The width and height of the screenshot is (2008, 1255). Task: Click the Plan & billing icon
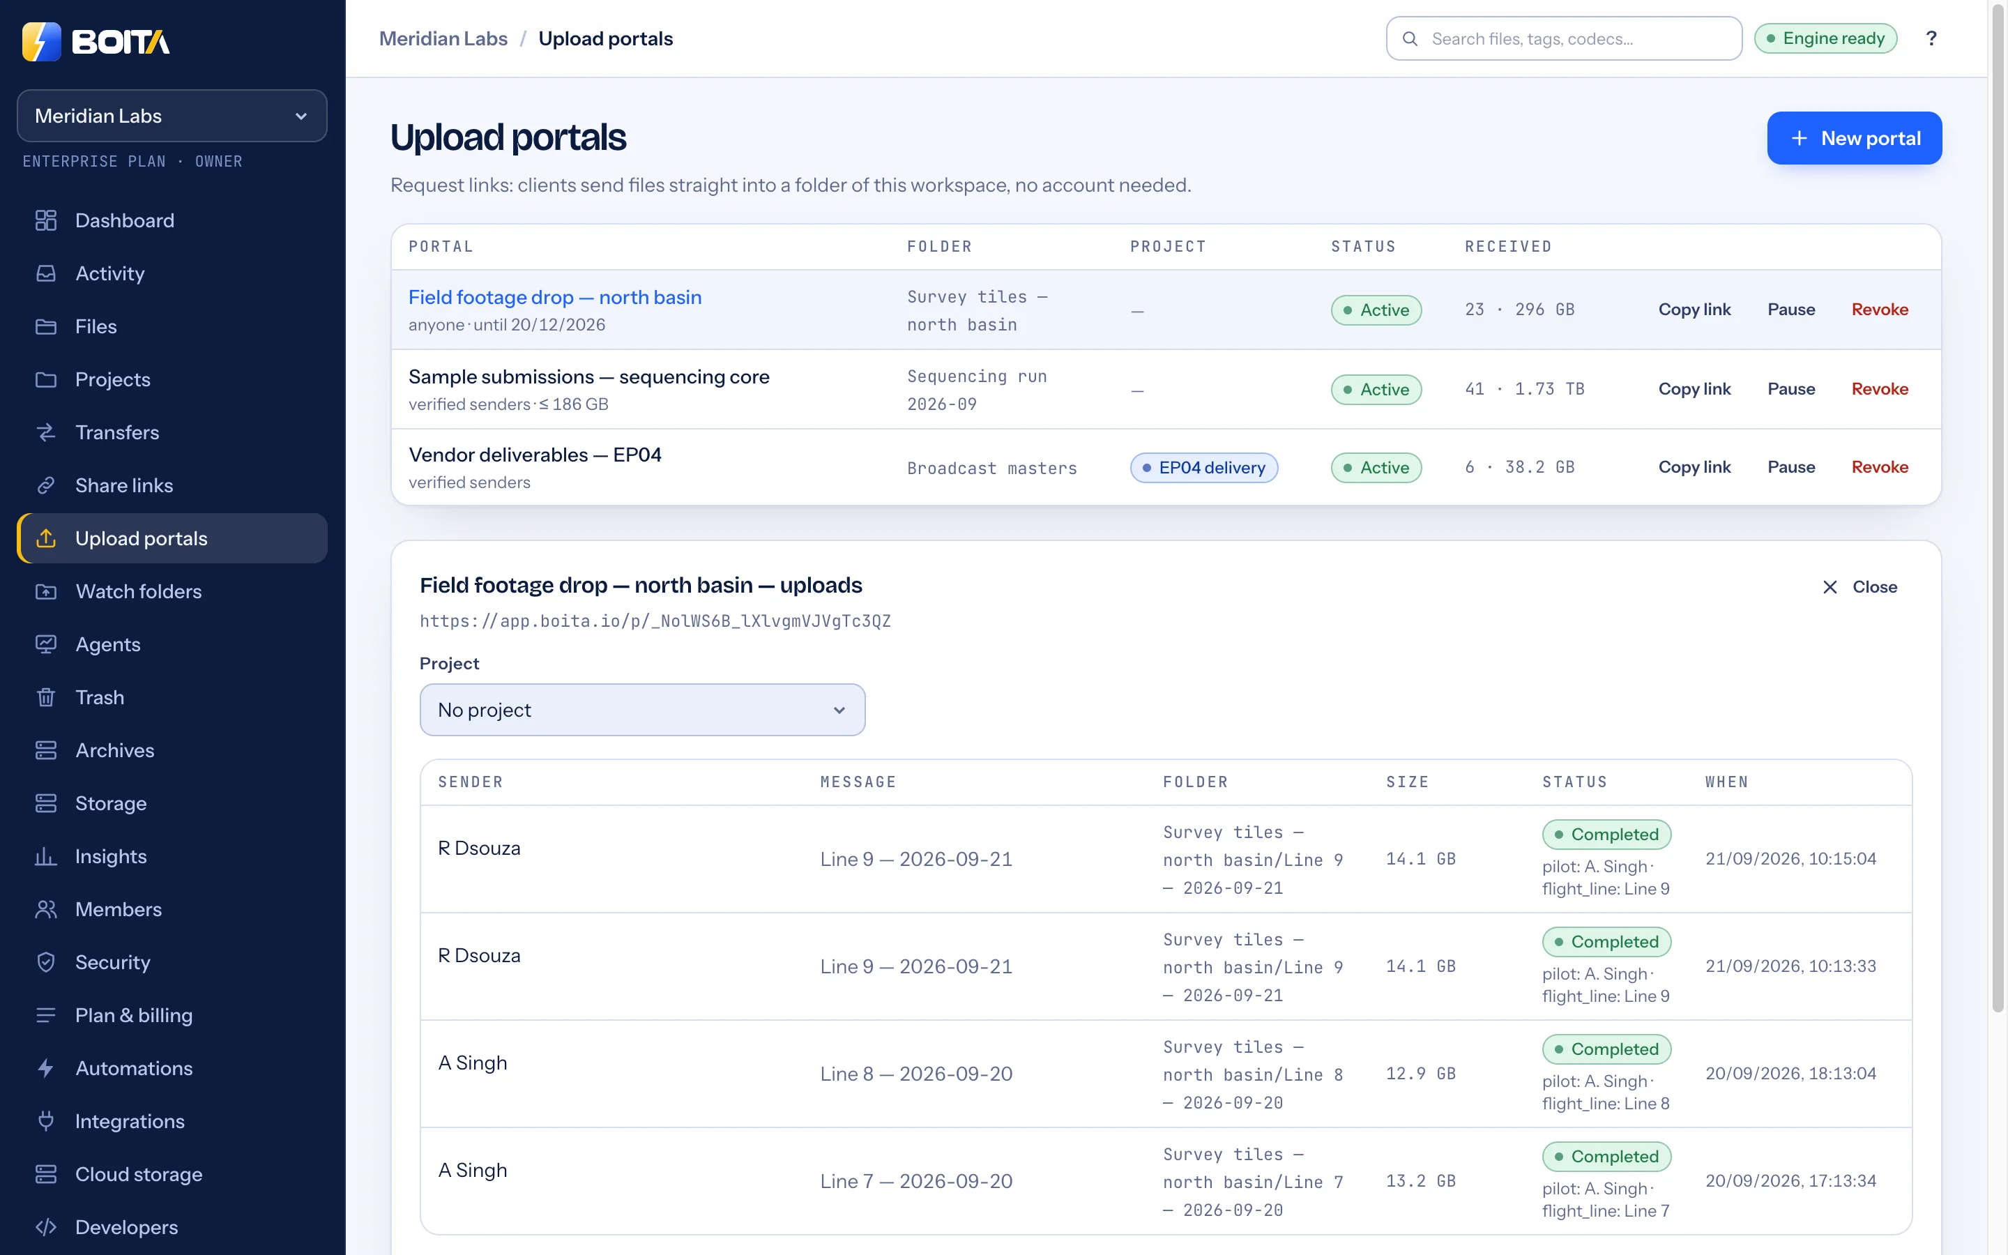pyautogui.click(x=45, y=1016)
